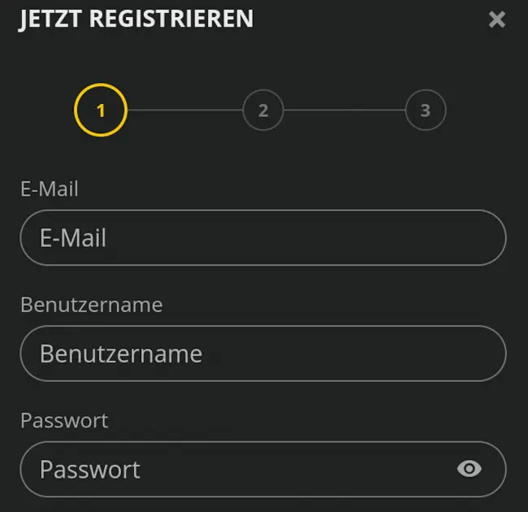Click progress line between steps 1 and 2

184,110
